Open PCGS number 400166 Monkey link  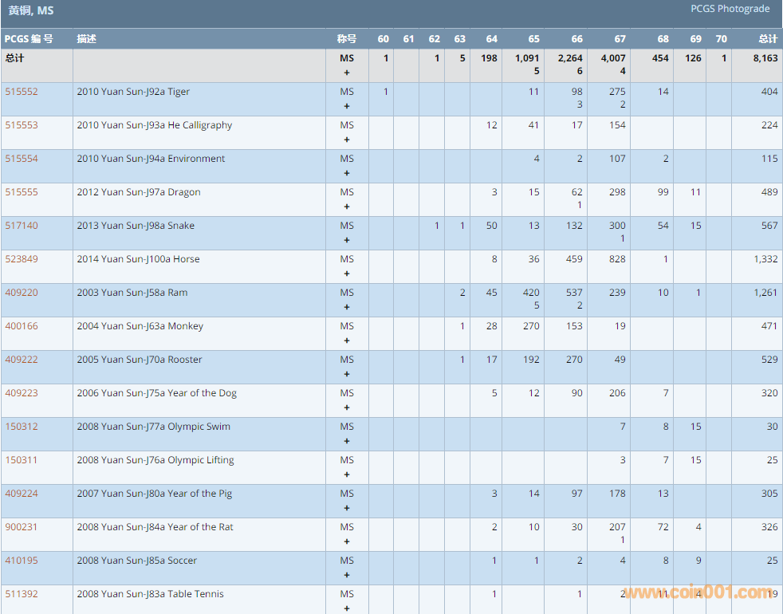(22, 326)
